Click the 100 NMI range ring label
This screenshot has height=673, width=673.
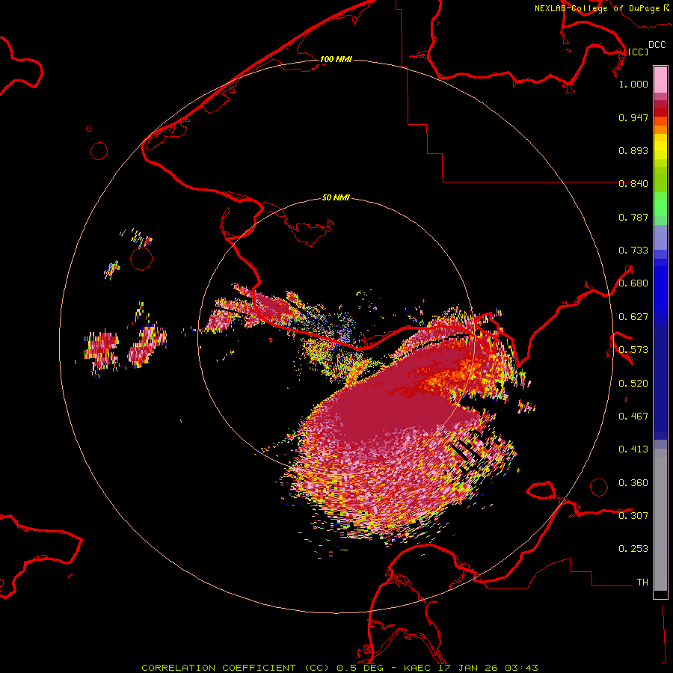point(336,59)
